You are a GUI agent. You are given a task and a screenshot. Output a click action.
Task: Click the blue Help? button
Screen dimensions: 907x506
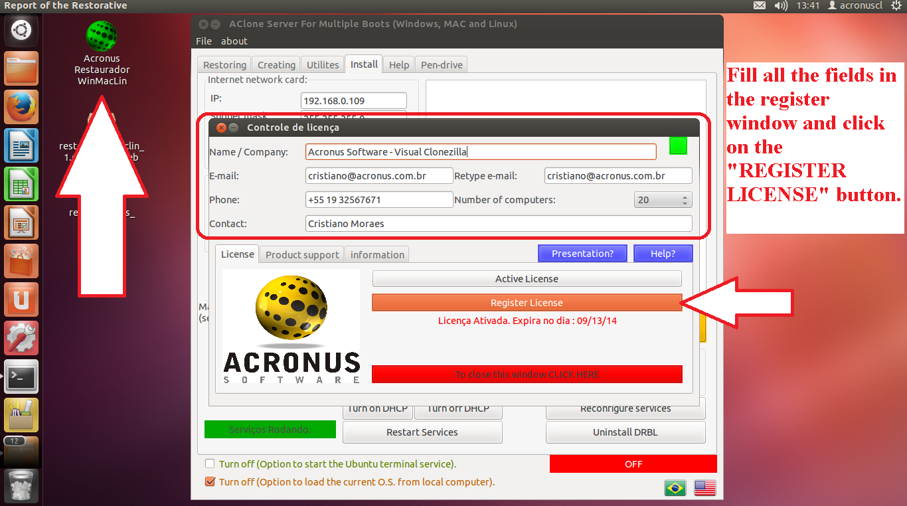[x=663, y=254]
